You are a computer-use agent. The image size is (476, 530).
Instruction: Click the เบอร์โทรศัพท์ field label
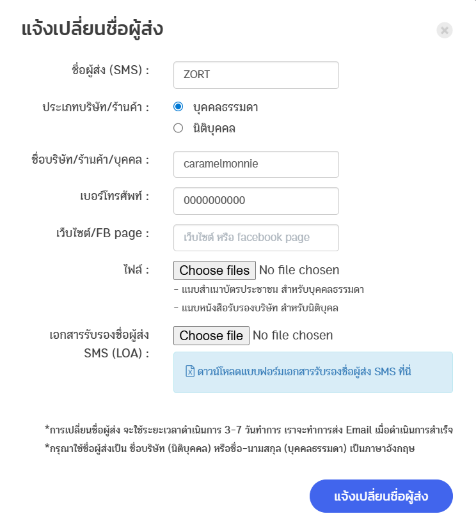(x=110, y=196)
